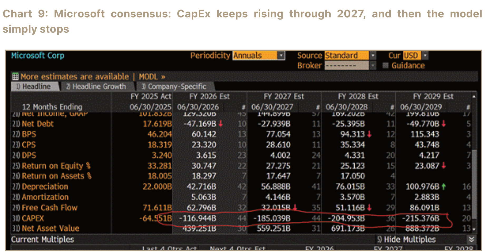The height and width of the screenshot is (252, 490).
Task: Click the 06/30/2027 date header
Action: pyautogui.click(x=272, y=107)
